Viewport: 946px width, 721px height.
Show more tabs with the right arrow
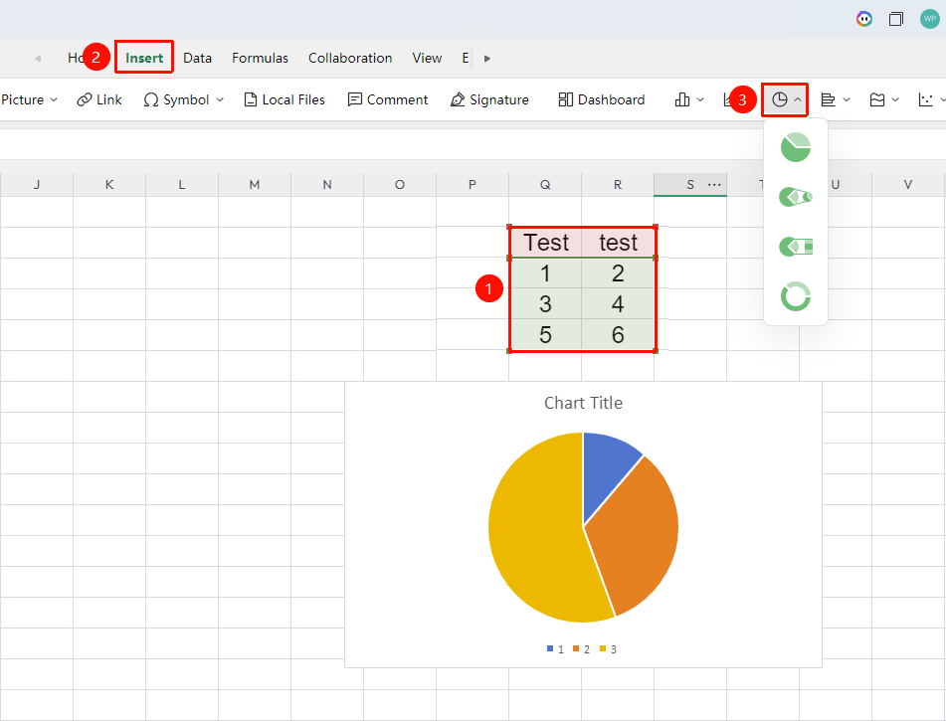pos(487,59)
